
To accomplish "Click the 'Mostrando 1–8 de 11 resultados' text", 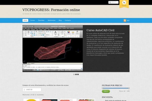I will tap(33, 95).
